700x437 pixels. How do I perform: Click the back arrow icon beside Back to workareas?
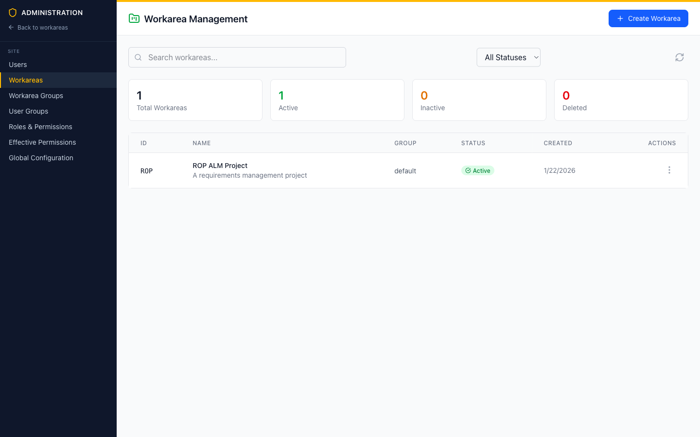pos(11,28)
